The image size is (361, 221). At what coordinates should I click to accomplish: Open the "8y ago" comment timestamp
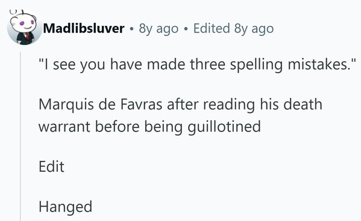pyautogui.click(x=159, y=29)
